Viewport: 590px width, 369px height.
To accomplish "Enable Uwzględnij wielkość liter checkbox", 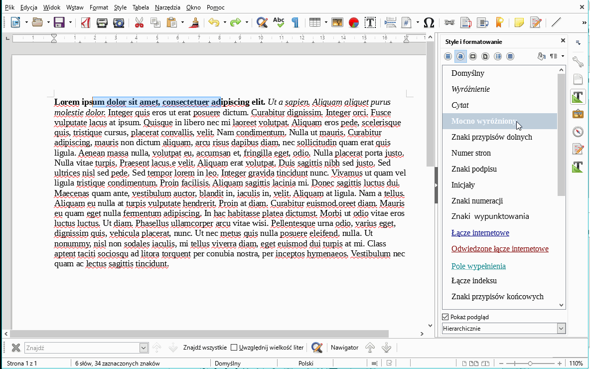I will click(234, 348).
